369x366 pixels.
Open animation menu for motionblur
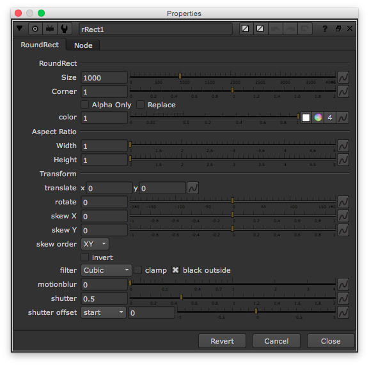click(x=343, y=284)
